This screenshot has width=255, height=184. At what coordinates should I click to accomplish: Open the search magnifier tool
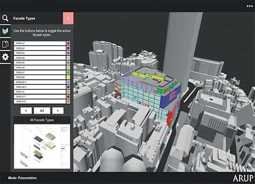5,18
